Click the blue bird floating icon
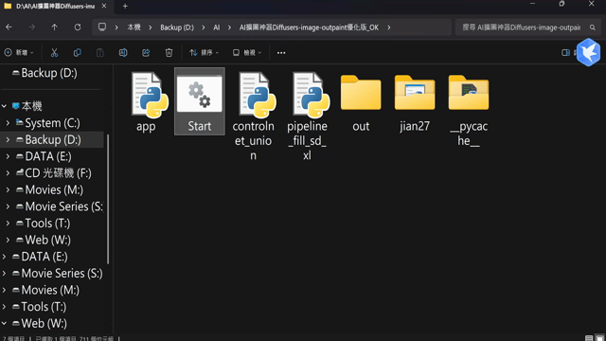606x341 pixels. point(588,52)
